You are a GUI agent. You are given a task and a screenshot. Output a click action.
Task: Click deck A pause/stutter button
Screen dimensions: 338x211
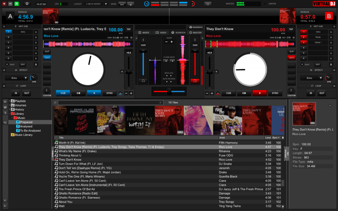pos(79,93)
